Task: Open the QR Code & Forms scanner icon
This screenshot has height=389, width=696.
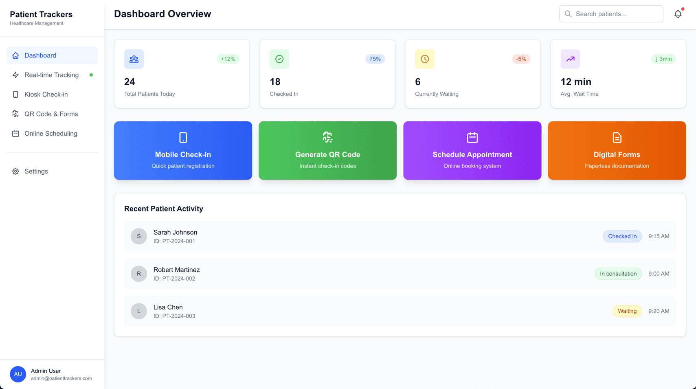Action: click(x=15, y=114)
